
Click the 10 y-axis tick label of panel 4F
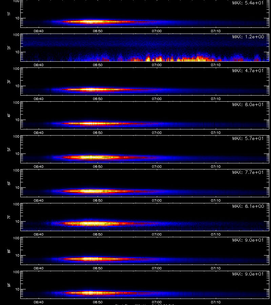(17, 120)
